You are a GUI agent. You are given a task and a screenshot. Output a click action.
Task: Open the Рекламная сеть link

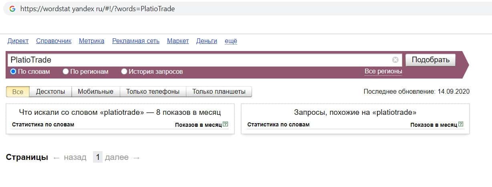click(136, 41)
